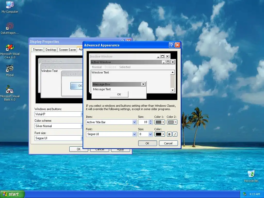Screen dimensions: 264x198
Task: Click the Advanced Appearance help question-mark button
Action: click(171, 45)
